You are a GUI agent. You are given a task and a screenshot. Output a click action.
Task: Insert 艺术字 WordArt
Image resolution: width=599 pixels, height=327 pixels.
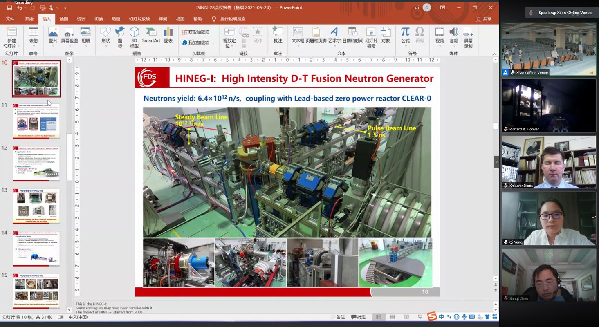point(334,35)
